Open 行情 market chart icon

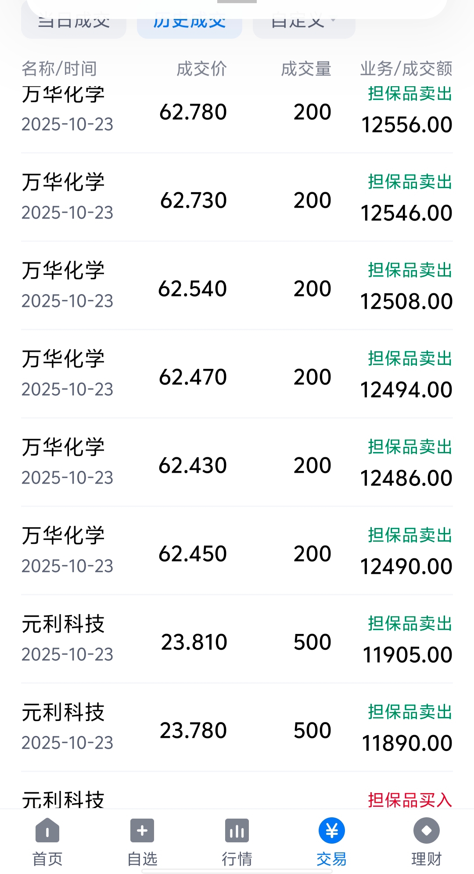click(x=237, y=830)
